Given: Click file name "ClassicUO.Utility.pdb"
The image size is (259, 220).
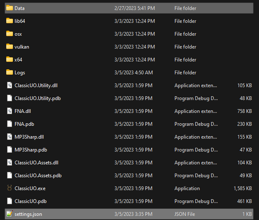Looking at the screenshot, I should click(x=37, y=98).
